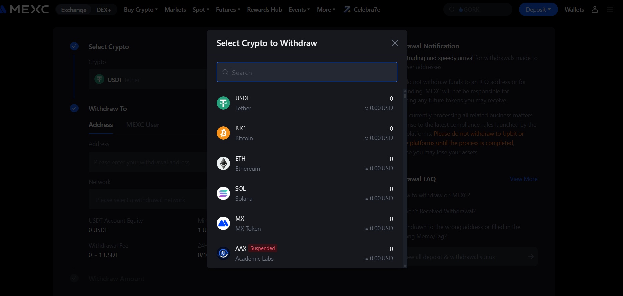
Task: Open the account profile icon
Action: (x=595, y=9)
